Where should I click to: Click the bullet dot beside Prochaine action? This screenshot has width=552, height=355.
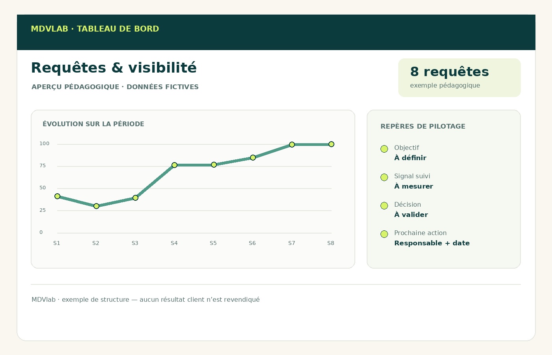click(x=384, y=234)
